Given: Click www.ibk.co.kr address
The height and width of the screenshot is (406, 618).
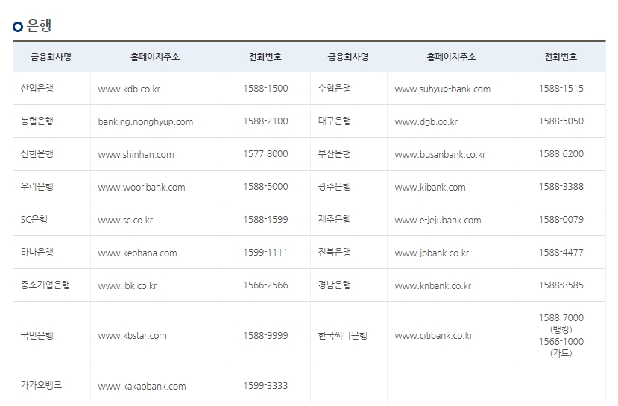Looking at the screenshot, I should 127,285.
